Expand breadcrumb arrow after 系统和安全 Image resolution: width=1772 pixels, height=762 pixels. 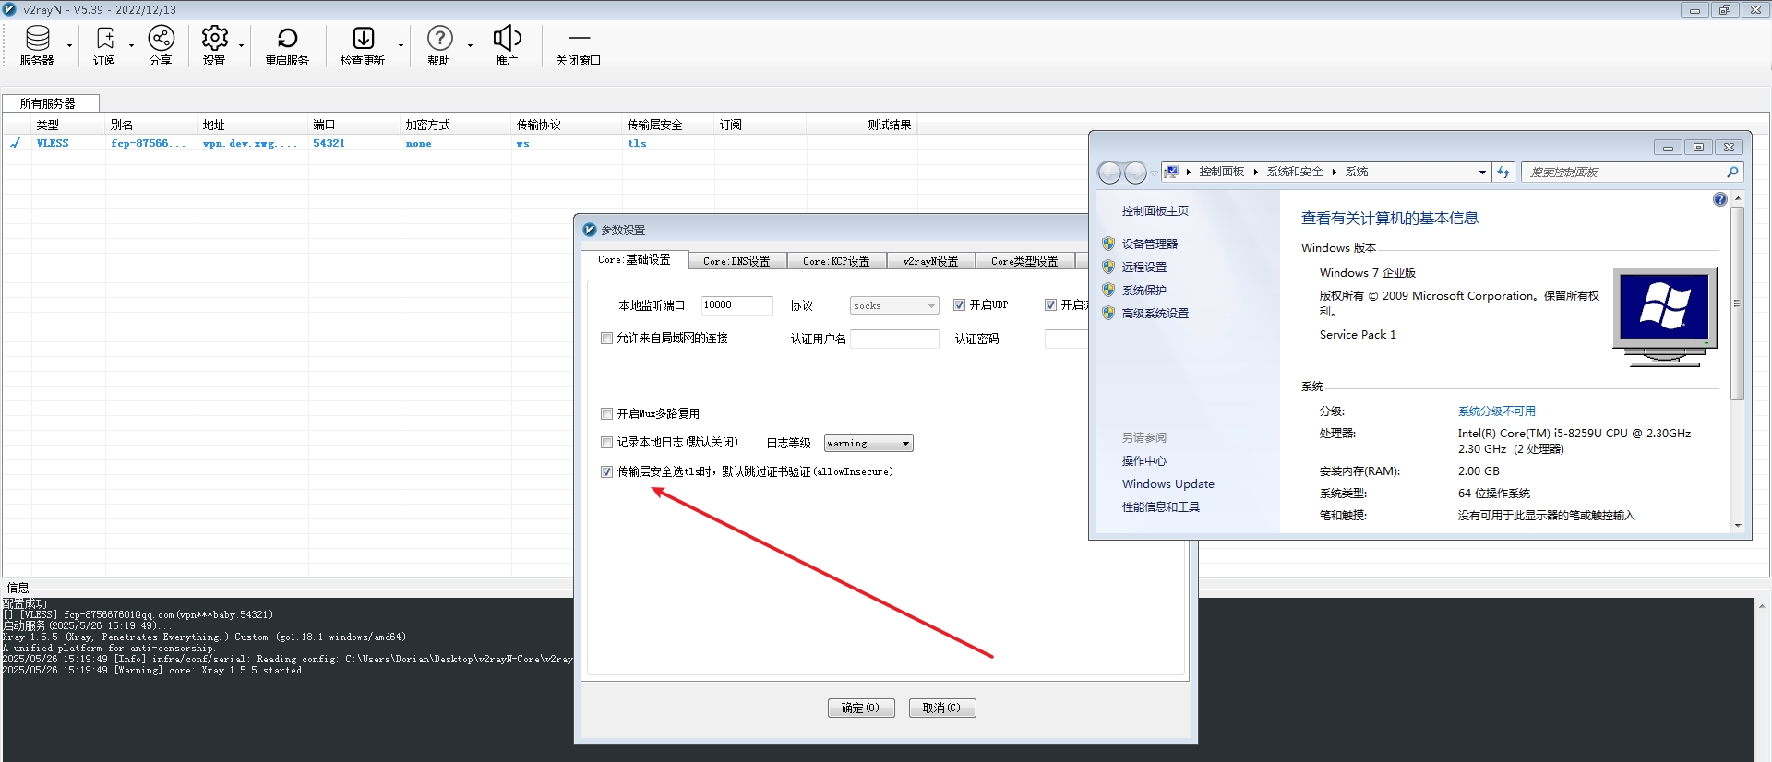(x=1334, y=172)
